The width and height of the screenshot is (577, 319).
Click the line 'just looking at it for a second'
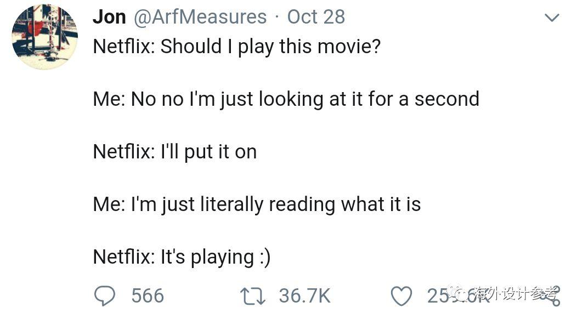[x=349, y=99]
